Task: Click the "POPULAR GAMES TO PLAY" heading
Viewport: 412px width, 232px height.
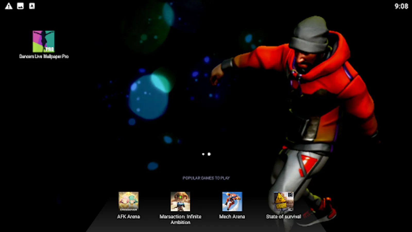Action: click(x=206, y=178)
